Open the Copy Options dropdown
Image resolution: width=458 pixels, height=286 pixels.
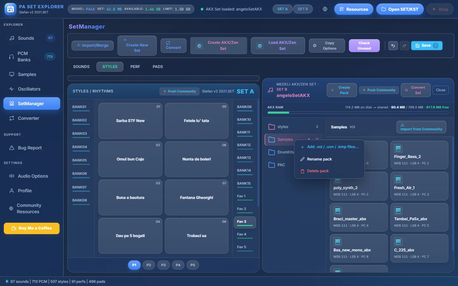[x=327, y=46]
